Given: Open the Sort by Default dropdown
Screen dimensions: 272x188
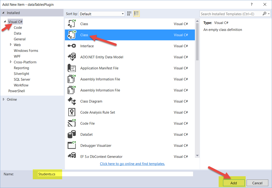Looking at the screenshot, I should pos(102,14).
